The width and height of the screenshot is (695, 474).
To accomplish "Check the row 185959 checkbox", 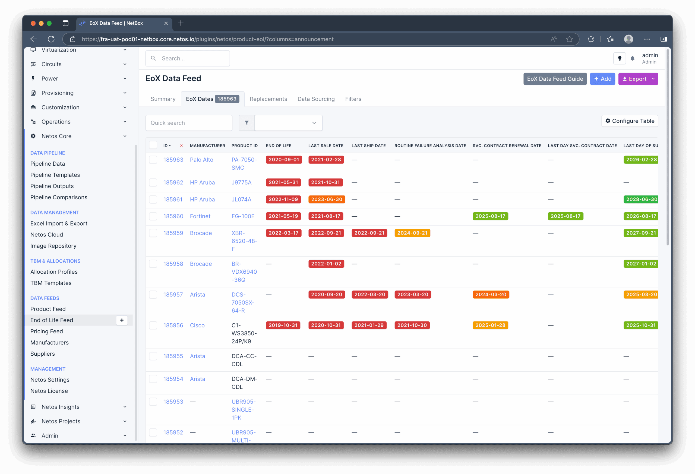I will tap(153, 233).
